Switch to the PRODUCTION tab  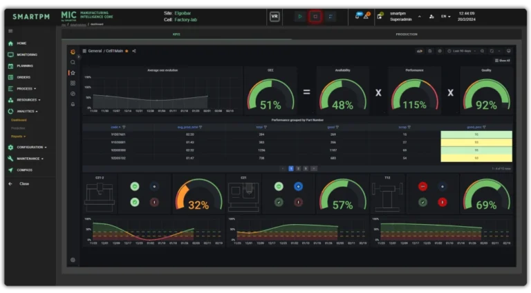point(407,34)
